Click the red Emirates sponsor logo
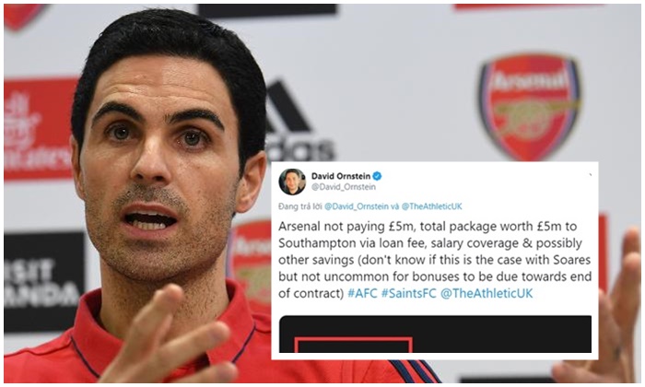This screenshot has height=387, width=645. (x=38, y=129)
